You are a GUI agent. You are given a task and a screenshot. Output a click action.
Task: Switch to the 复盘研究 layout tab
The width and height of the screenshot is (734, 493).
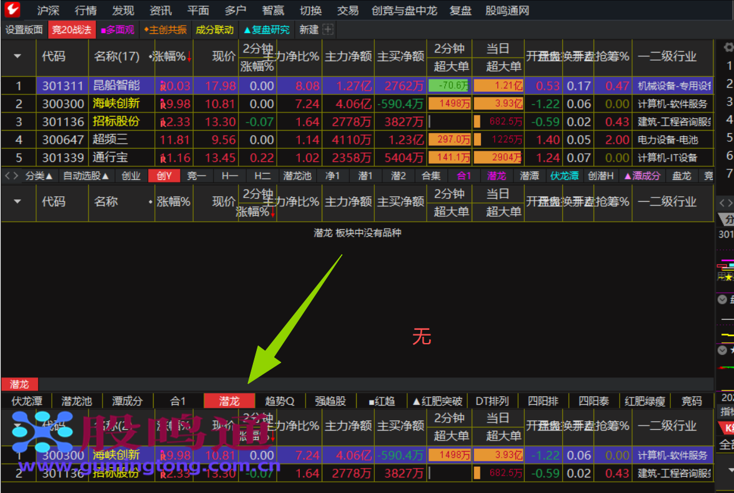click(x=267, y=29)
